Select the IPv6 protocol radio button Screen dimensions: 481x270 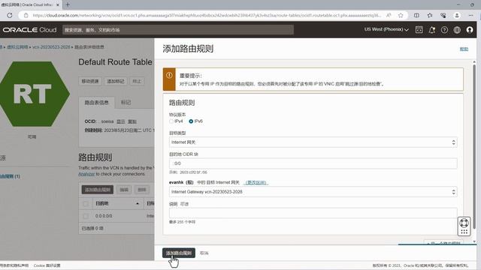tap(191, 121)
